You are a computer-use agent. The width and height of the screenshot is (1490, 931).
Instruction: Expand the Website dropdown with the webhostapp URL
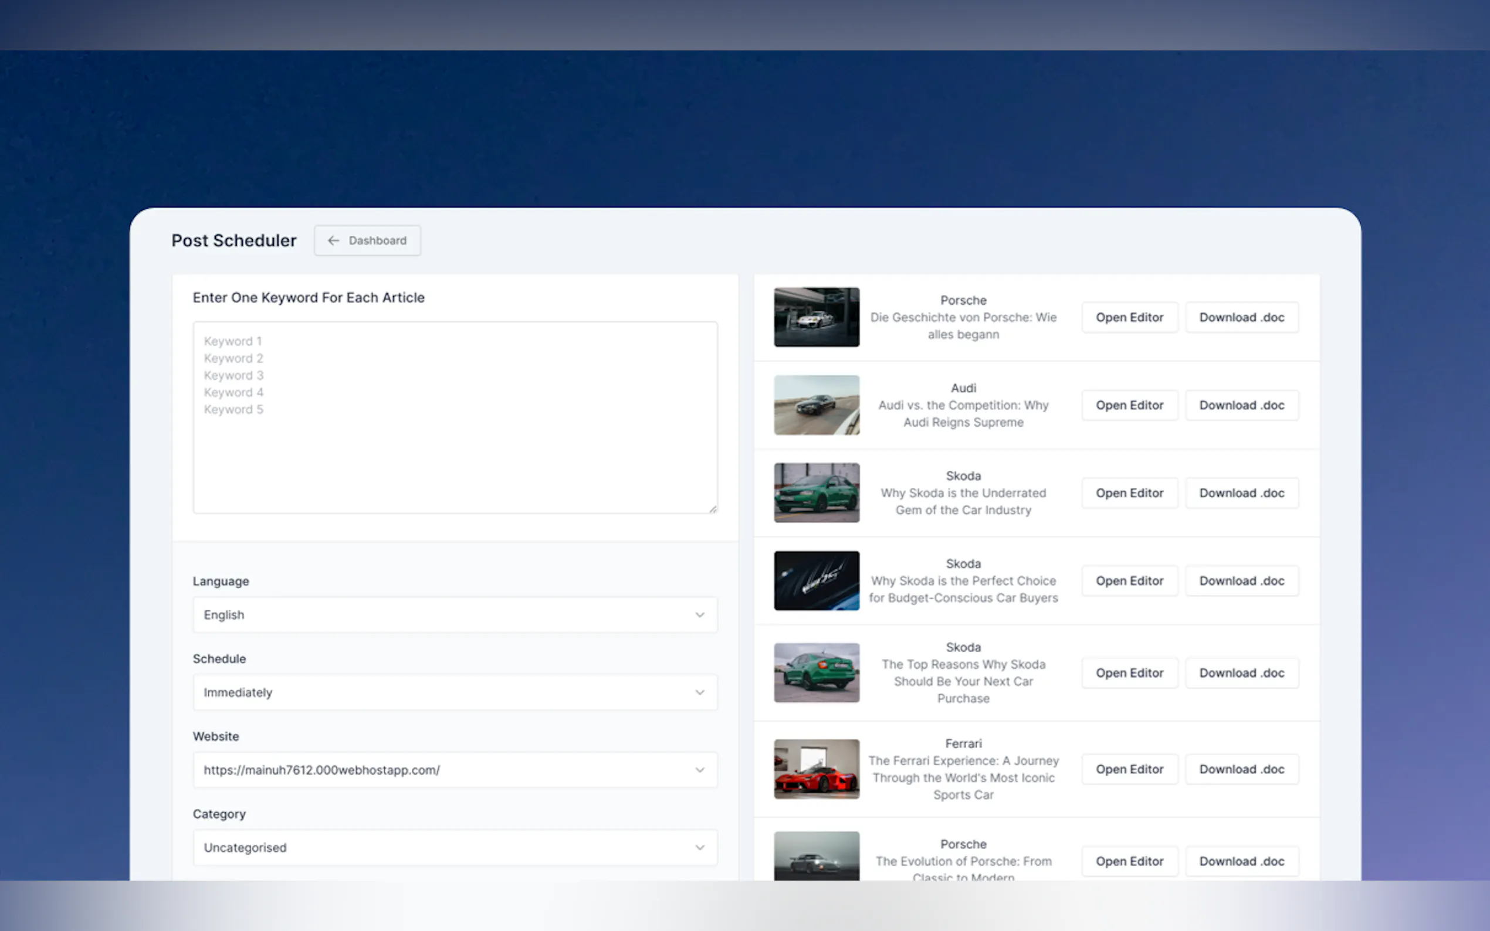tap(455, 770)
